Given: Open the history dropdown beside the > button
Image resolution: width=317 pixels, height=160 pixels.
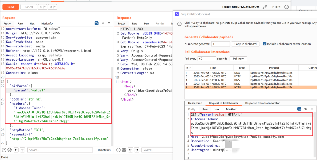Looking at the screenshot, I should click(x=55, y=7).
